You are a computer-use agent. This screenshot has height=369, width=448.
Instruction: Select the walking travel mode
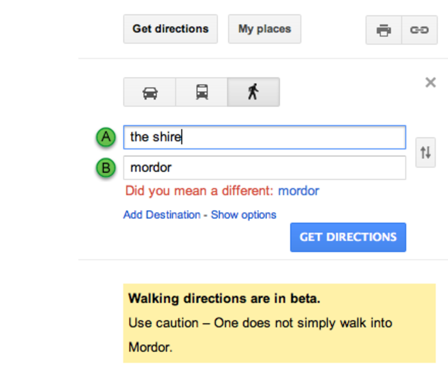point(253,93)
